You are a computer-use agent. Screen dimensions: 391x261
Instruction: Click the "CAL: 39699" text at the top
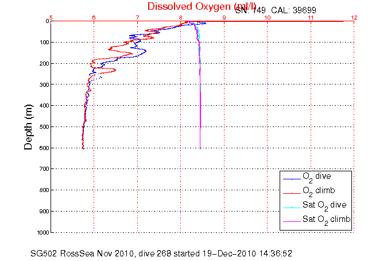[x=293, y=10]
